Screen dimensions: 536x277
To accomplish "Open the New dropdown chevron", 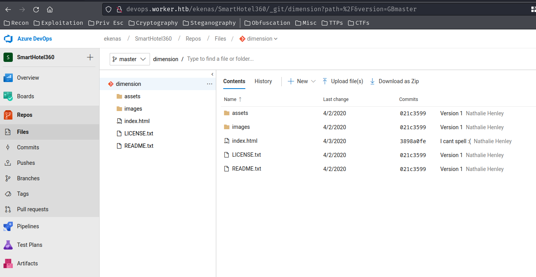I will [x=313, y=81].
